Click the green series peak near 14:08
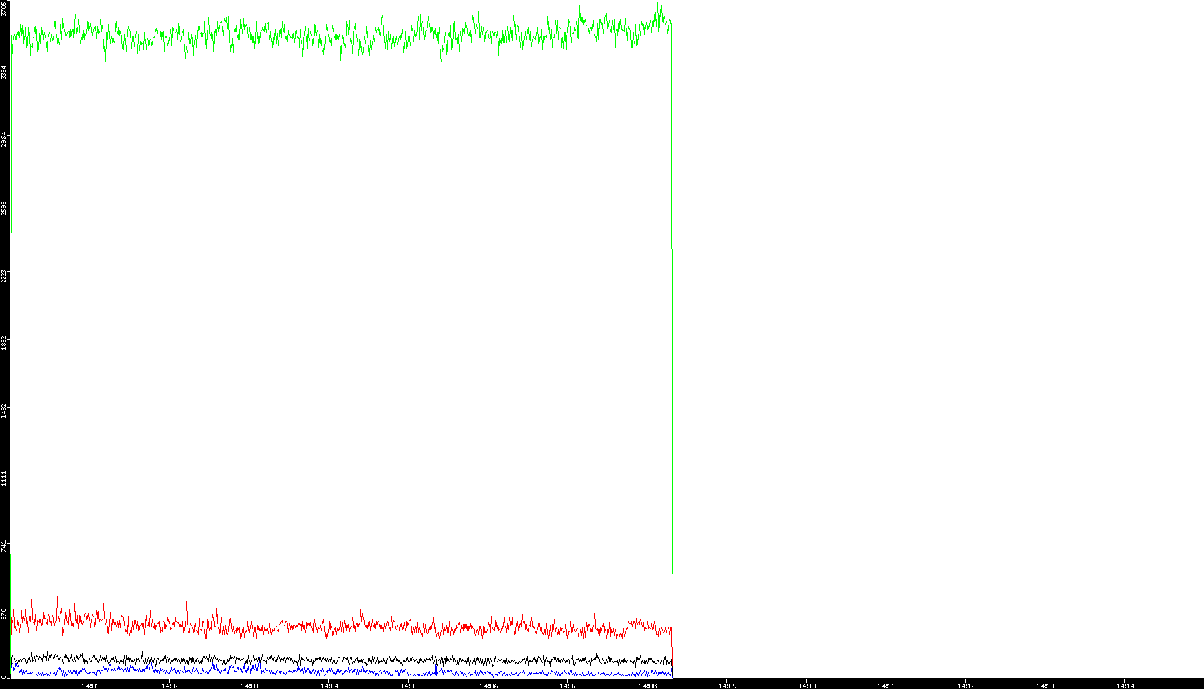The height and width of the screenshot is (689, 1204). click(x=659, y=3)
